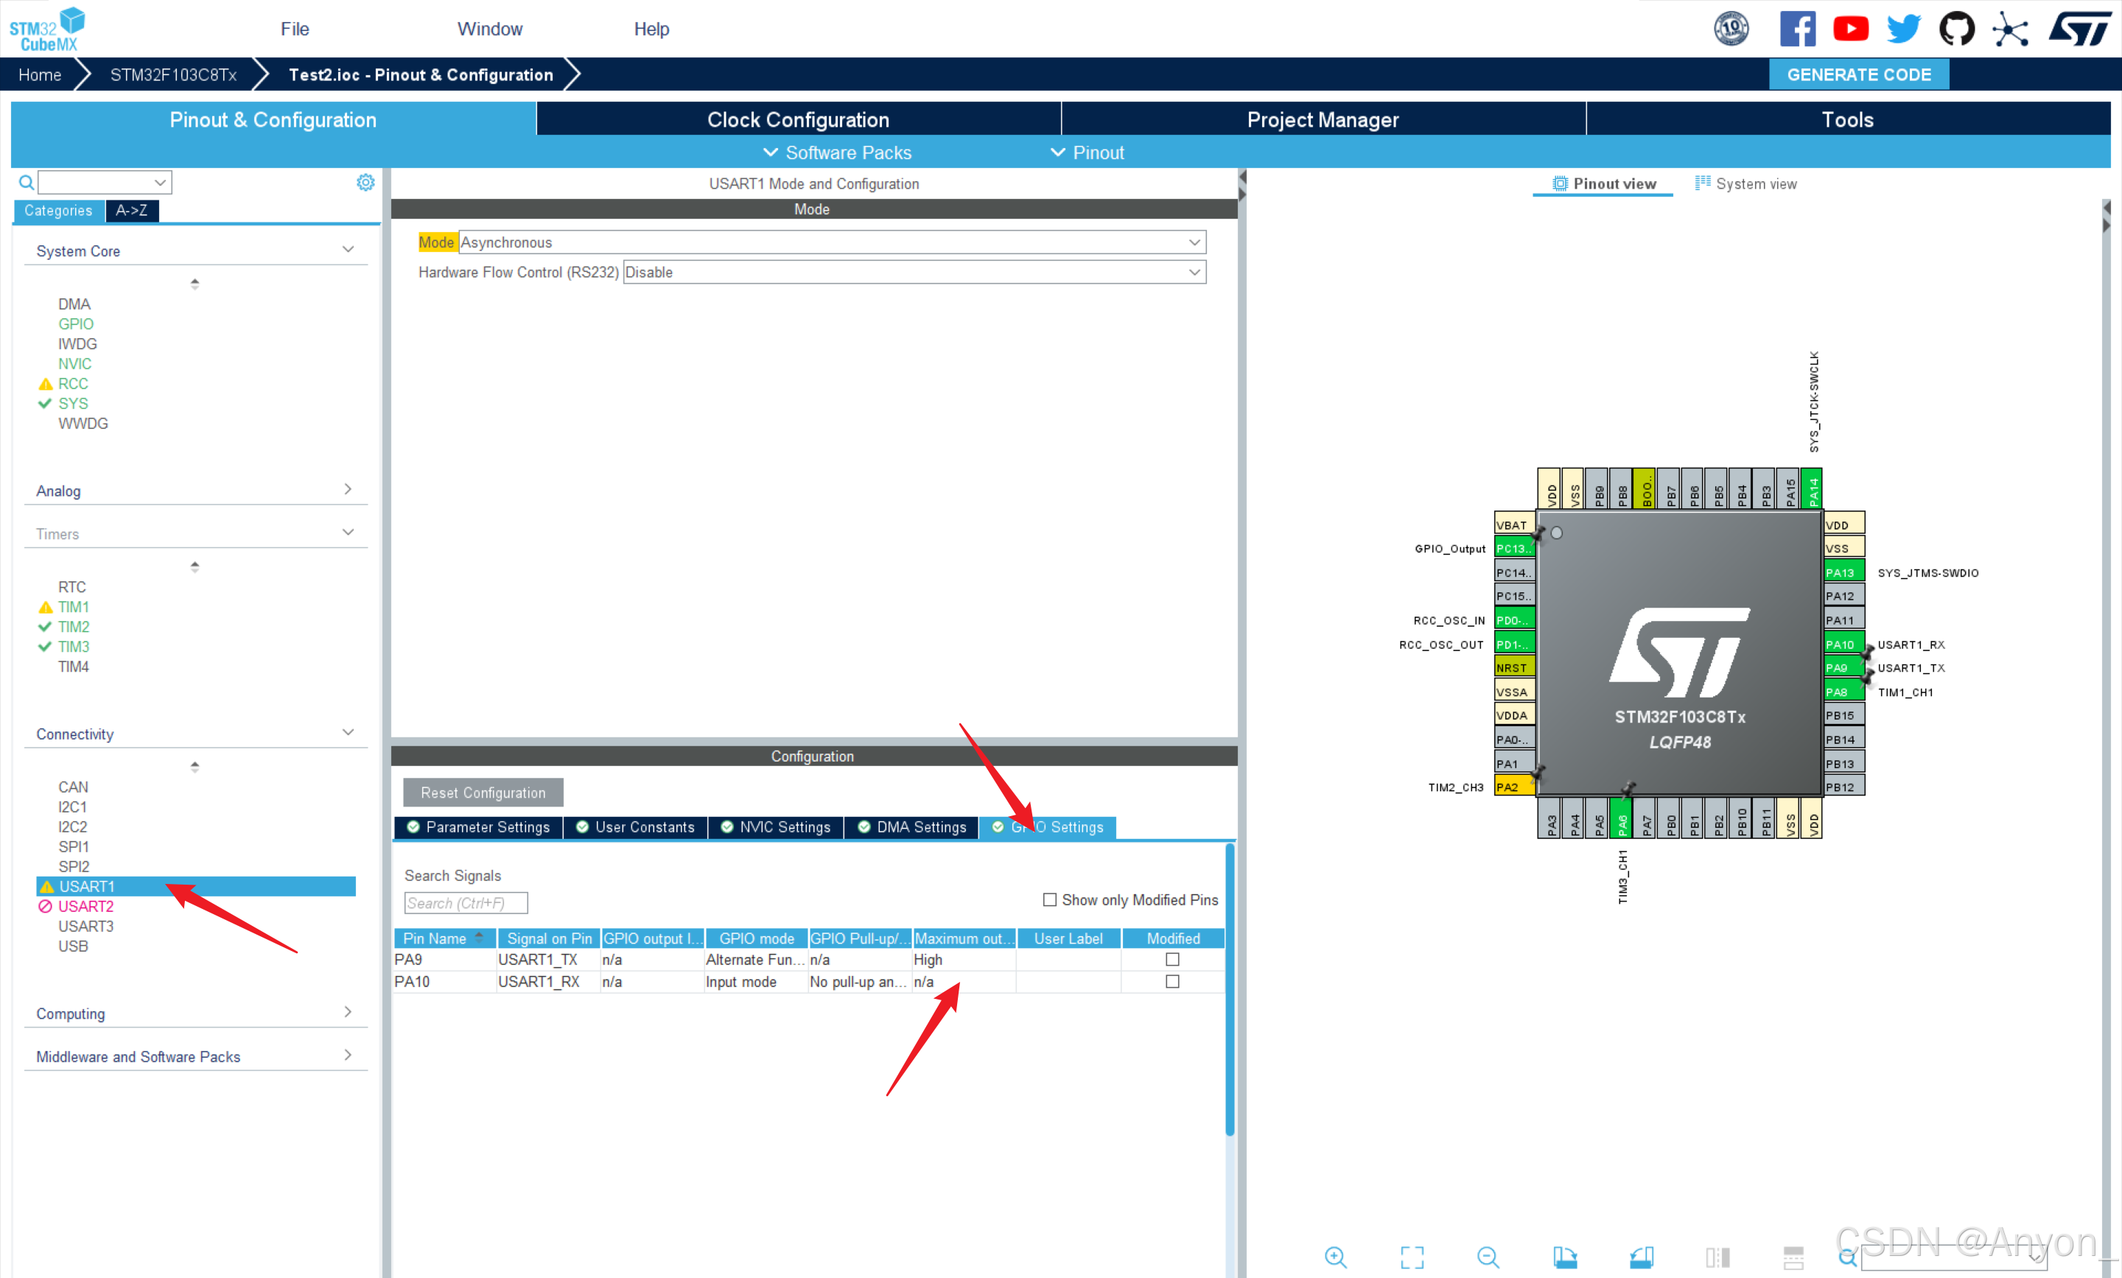Zoom out on the pinout view
The image size is (2122, 1278).
(1488, 1257)
